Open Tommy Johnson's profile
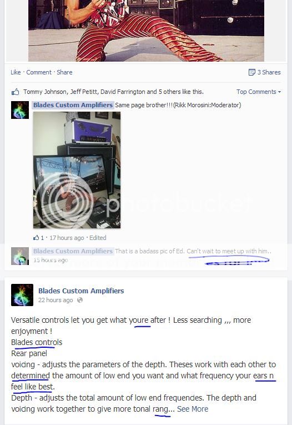292x425 pixels. (x=45, y=92)
